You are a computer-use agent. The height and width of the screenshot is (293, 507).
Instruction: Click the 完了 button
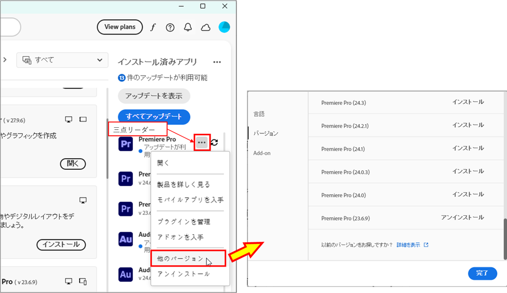[482, 273]
